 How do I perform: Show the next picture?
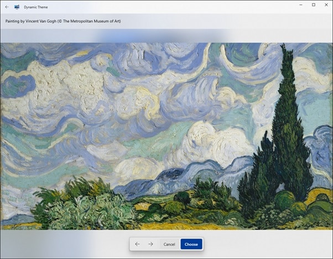(x=151, y=244)
